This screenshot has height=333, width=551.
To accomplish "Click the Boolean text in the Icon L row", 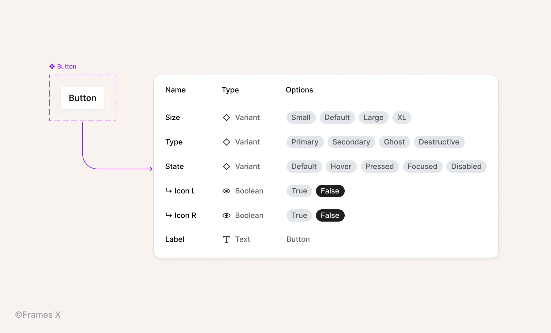I will coord(249,191).
